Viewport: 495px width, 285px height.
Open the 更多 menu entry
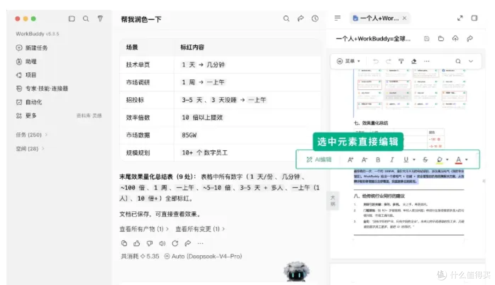pyautogui.click(x=27, y=116)
